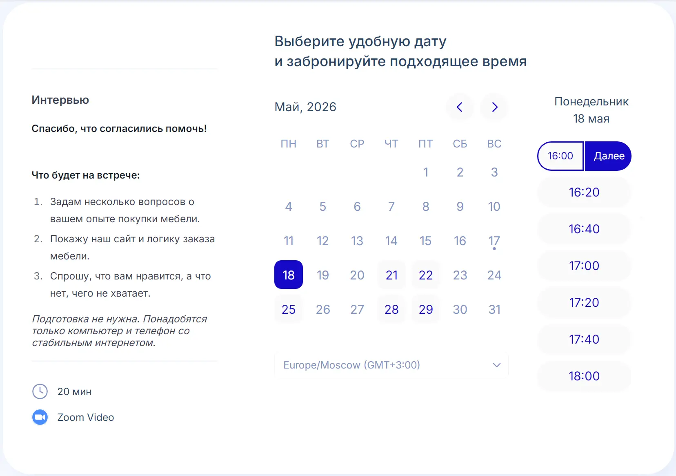Click date 27 in the calendar

pyautogui.click(x=357, y=309)
